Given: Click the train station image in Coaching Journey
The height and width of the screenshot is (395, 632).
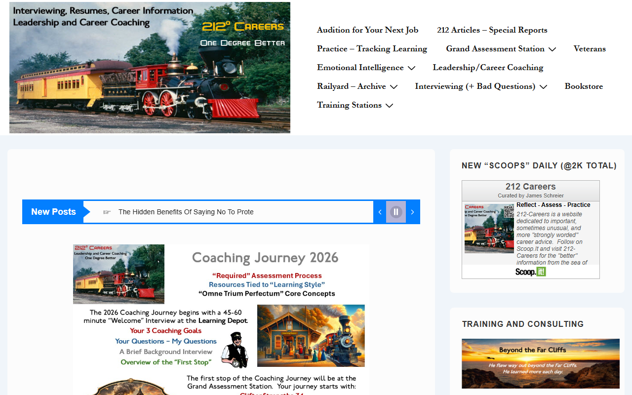Looking at the screenshot, I should [x=311, y=336].
